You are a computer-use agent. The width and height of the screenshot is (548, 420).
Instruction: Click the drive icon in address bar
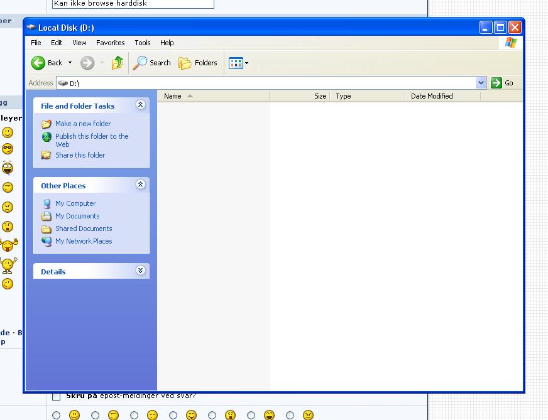point(63,83)
